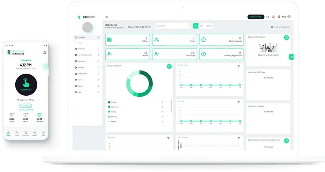
Task: Click the Absent legend color square
Action: (x=109, y=122)
